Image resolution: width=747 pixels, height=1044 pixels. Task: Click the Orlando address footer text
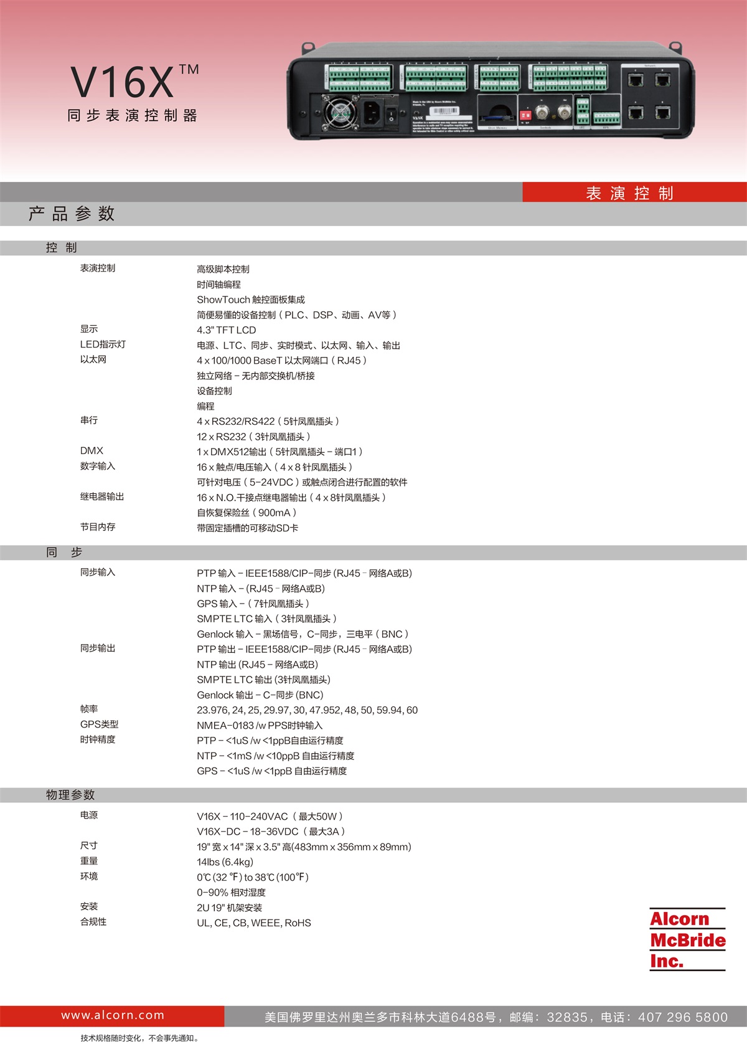496,1017
